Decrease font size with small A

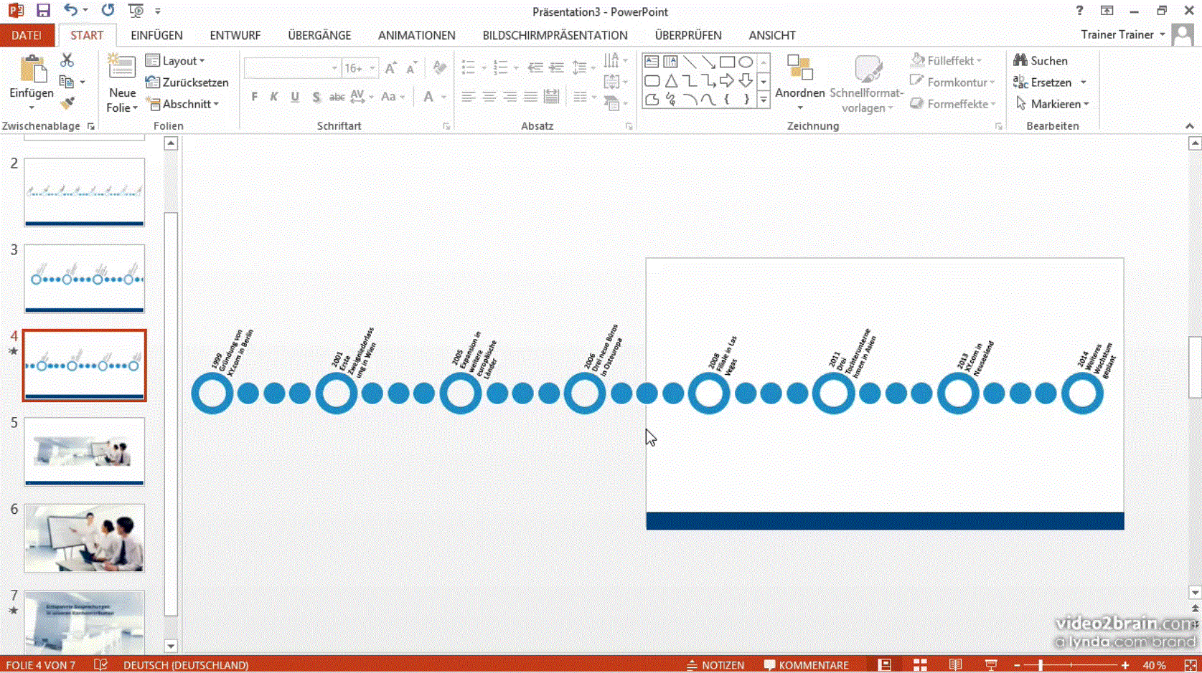coord(411,68)
